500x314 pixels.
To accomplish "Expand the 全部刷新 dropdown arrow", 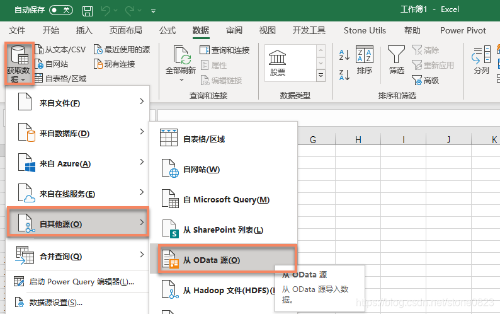I will [x=181, y=79].
